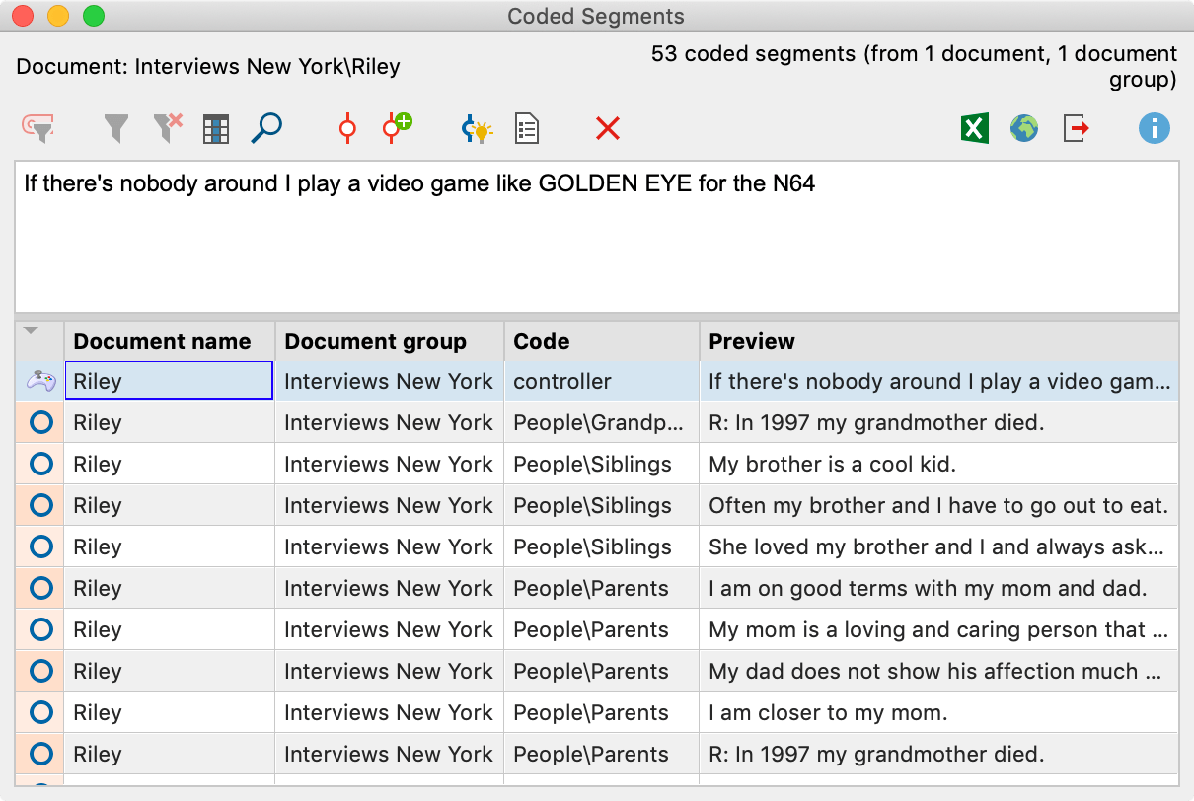Sort by Document name column header
1194x801 pixels.
[163, 342]
